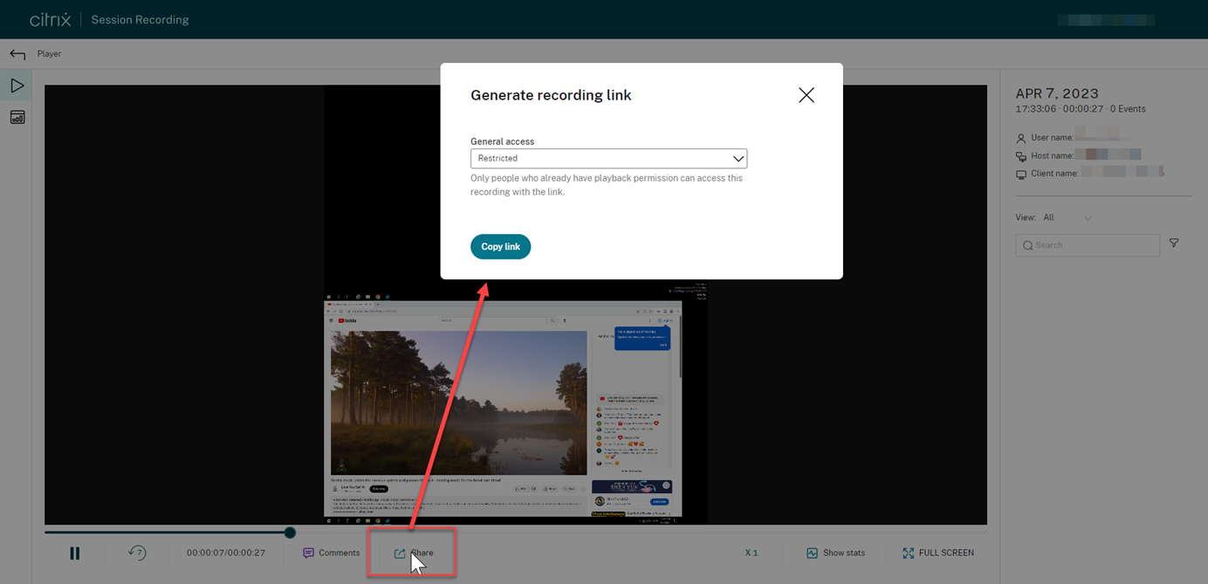Select the filter funnel icon beside Search

(1174, 243)
